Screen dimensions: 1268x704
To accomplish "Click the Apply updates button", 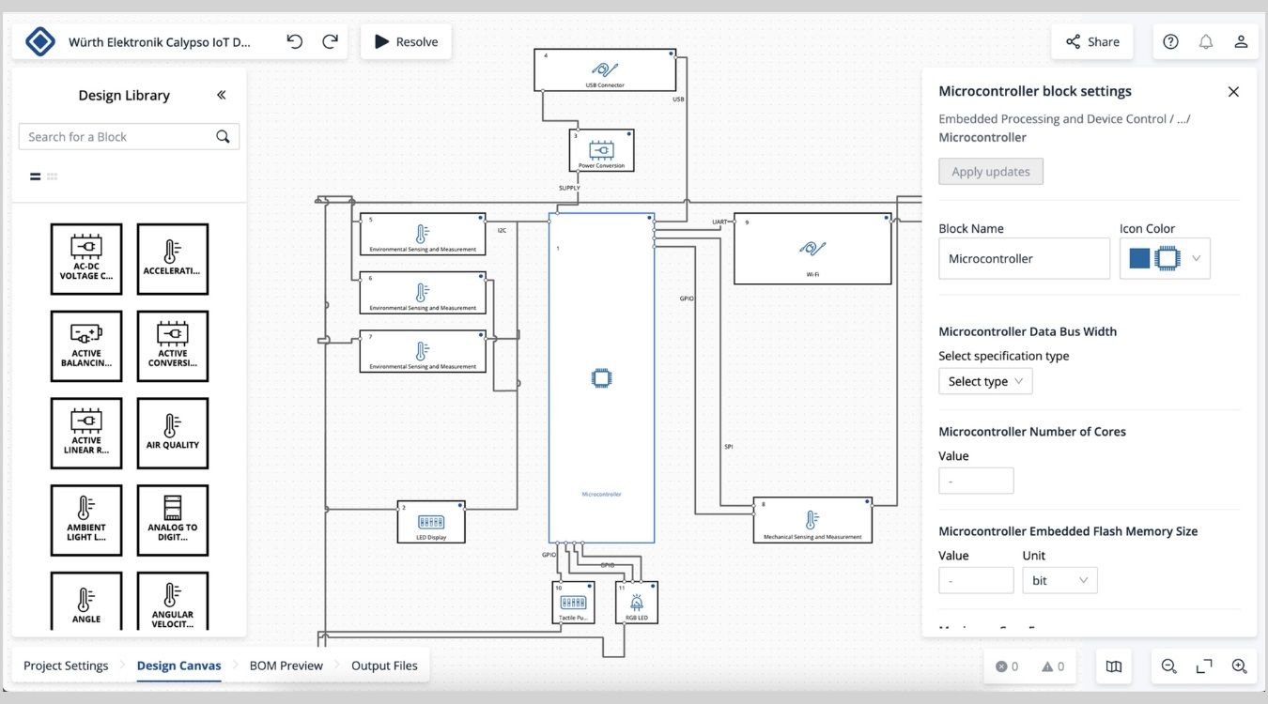I will [x=991, y=172].
